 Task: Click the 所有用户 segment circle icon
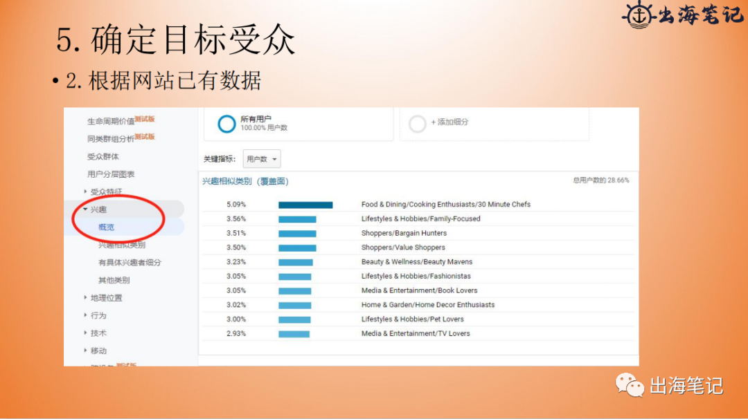pos(226,123)
